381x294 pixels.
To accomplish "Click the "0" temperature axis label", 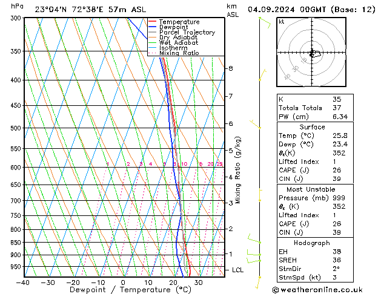I will (123, 283).
